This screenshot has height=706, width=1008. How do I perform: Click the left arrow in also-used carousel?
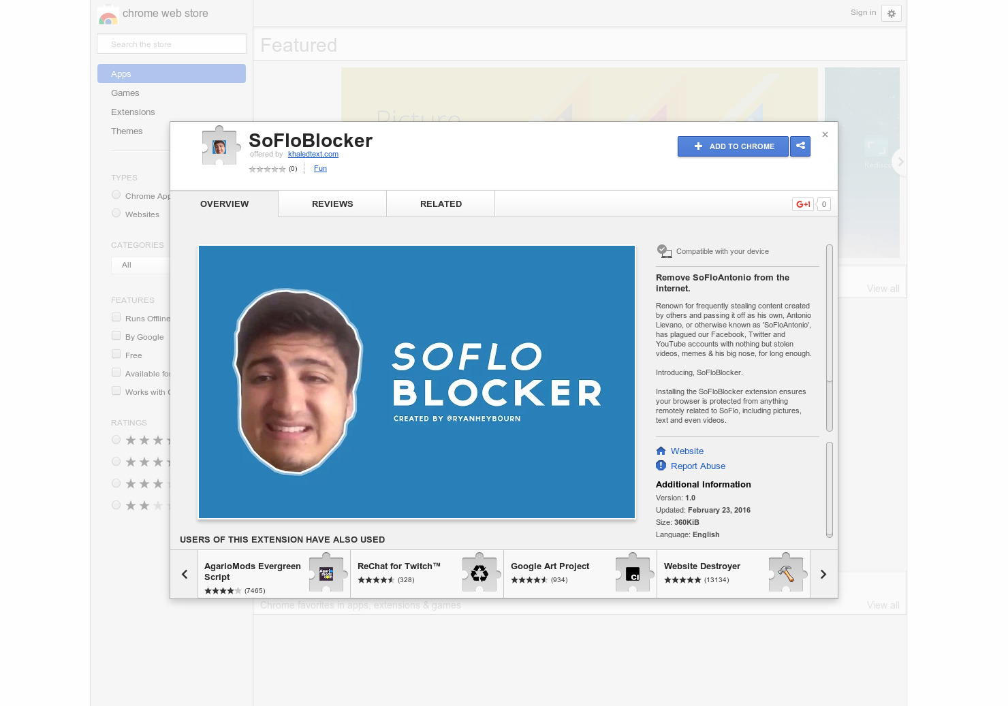click(184, 574)
